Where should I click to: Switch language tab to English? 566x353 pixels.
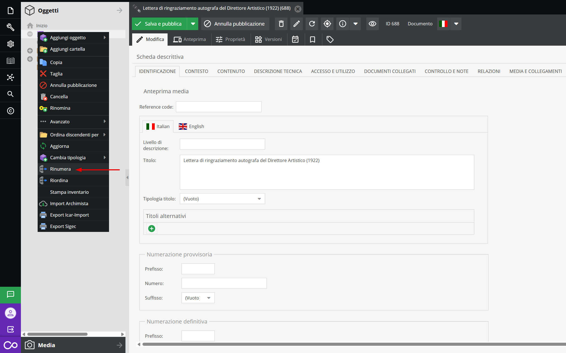click(192, 126)
